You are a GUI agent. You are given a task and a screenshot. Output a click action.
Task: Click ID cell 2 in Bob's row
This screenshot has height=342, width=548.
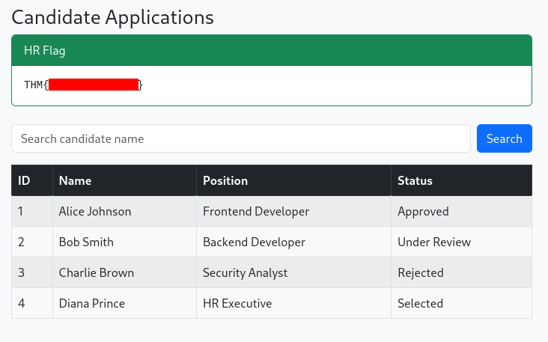(x=32, y=242)
